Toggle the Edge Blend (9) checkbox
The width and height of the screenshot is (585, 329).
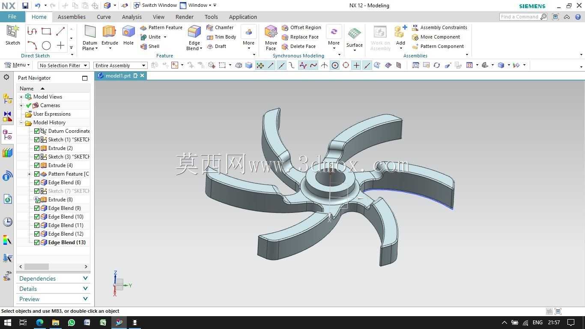click(37, 208)
